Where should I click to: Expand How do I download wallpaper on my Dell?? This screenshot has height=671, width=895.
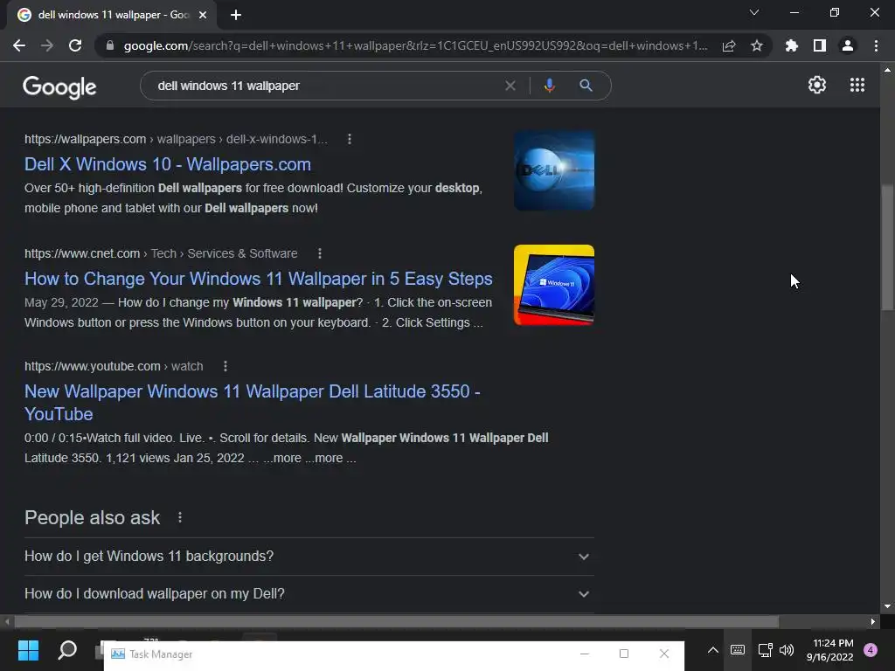click(x=309, y=594)
